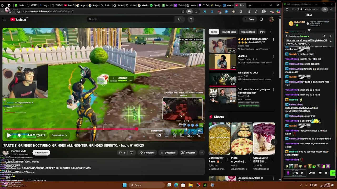Click the YouTube search magnifier button

(180, 19)
